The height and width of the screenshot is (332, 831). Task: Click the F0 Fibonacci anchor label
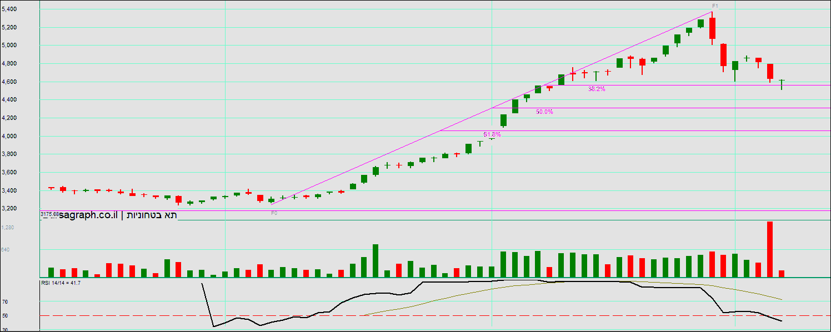click(274, 213)
